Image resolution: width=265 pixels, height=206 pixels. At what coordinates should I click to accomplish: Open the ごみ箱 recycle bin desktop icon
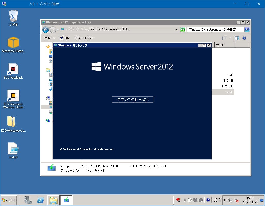13,18
